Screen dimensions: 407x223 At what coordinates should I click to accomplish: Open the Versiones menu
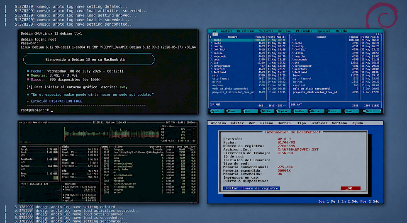point(266,31)
